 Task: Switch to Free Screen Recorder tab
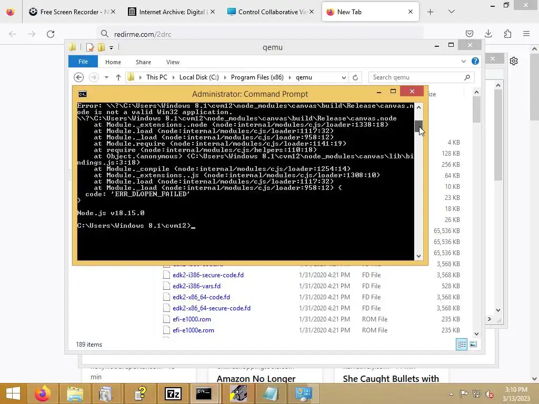[72, 12]
